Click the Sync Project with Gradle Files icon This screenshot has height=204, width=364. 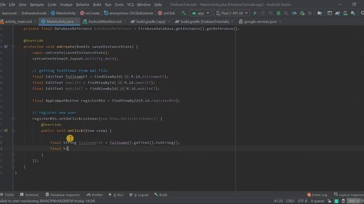point(337,13)
